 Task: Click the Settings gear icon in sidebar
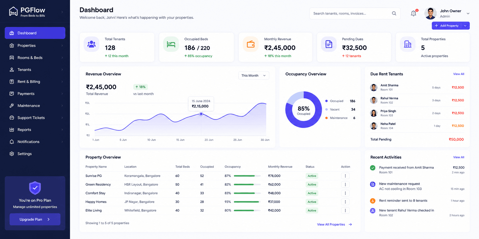[x=12, y=154]
